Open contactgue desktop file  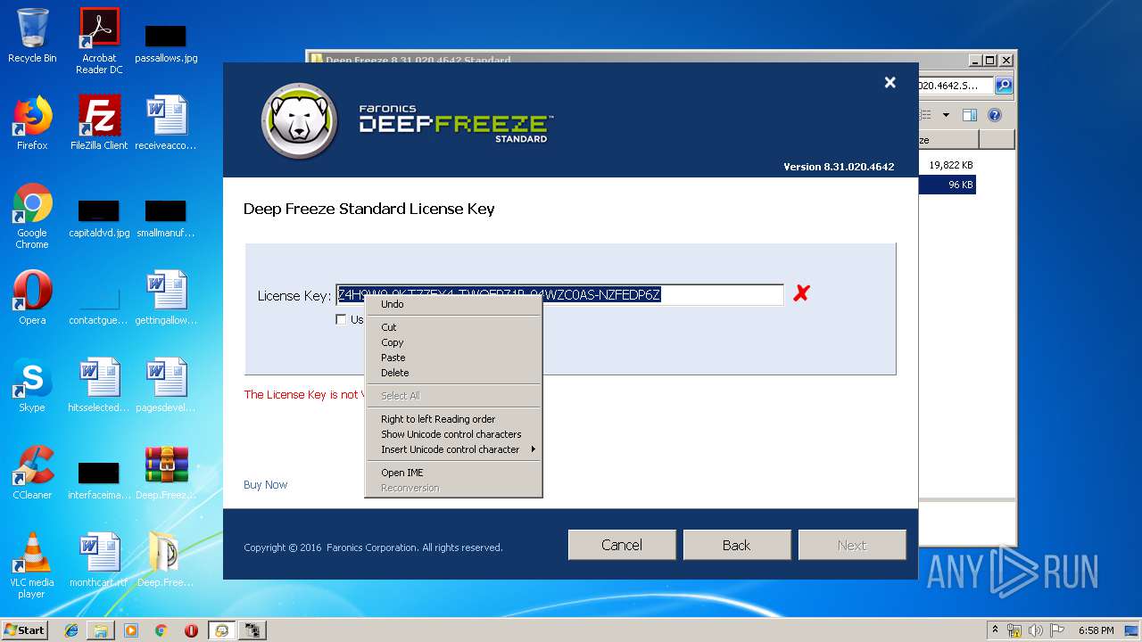99,303
